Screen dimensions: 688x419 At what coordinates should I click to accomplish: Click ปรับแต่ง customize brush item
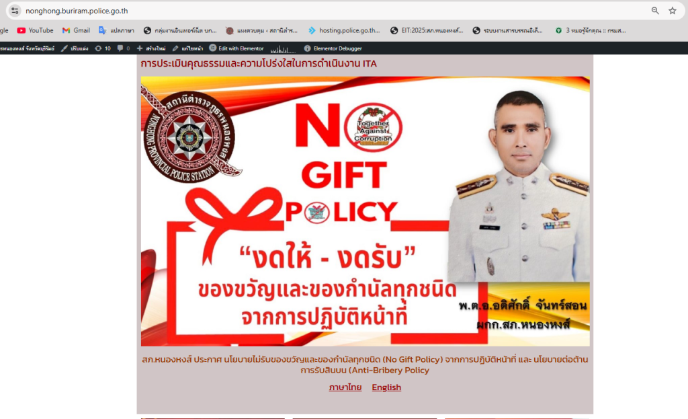click(x=75, y=48)
